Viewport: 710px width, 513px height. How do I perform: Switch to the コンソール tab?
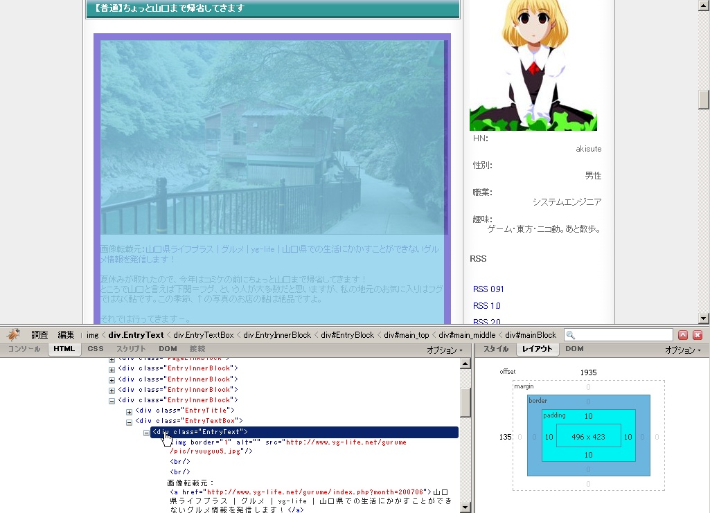click(x=24, y=349)
